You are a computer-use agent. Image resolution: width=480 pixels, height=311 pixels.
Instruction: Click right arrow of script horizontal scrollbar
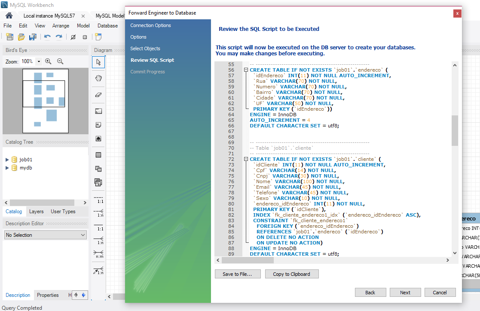click(x=447, y=260)
